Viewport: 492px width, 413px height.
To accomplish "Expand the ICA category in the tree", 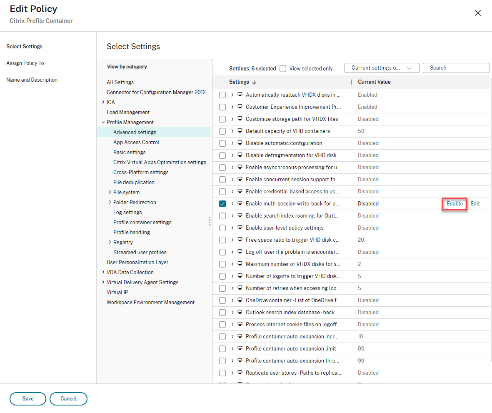I will tap(103, 102).
